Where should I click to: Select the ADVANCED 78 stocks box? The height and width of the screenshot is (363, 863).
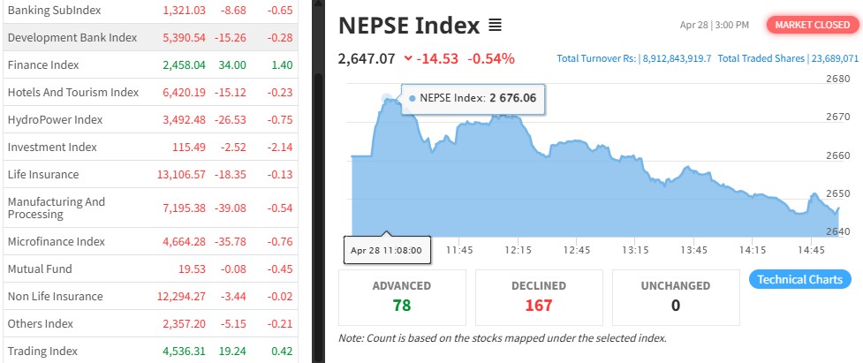point(402,297)
